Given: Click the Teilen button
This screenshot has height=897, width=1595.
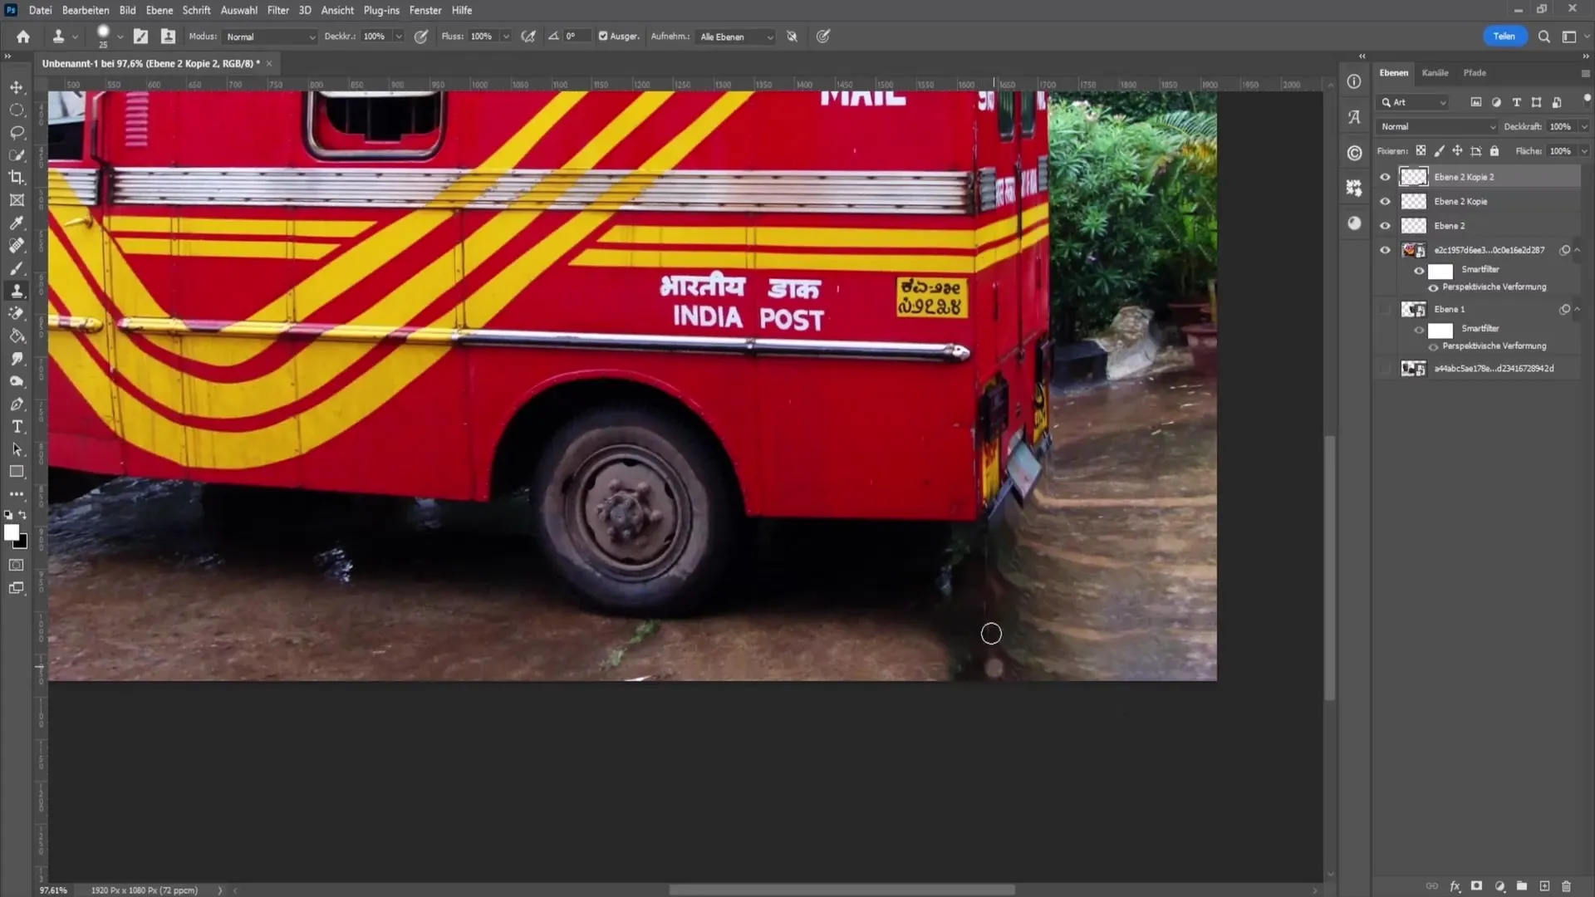Looking at the screenshot, I should (1504, 37).
